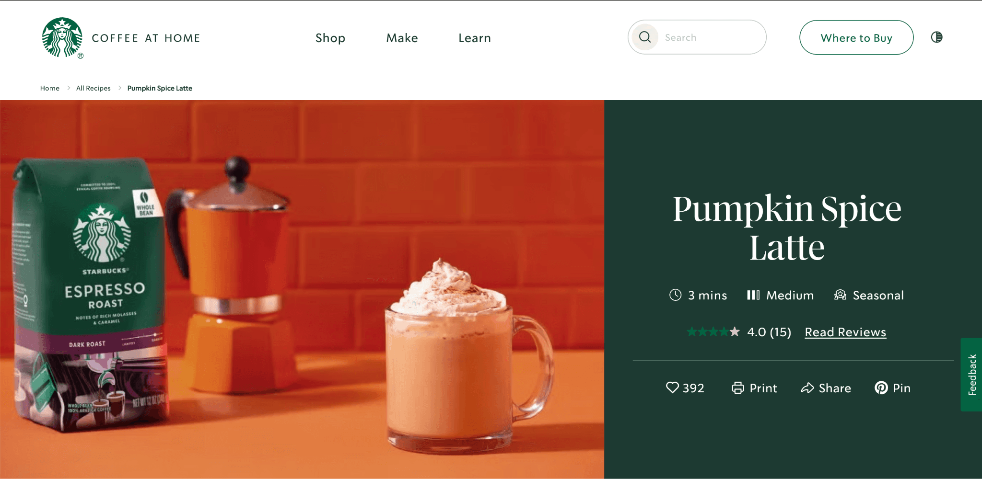Open the Feedback side tab

coord(971,375)
